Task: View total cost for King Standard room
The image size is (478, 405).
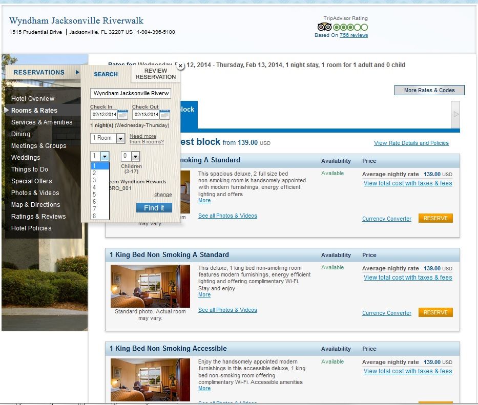Action: (x=408, y=278)
